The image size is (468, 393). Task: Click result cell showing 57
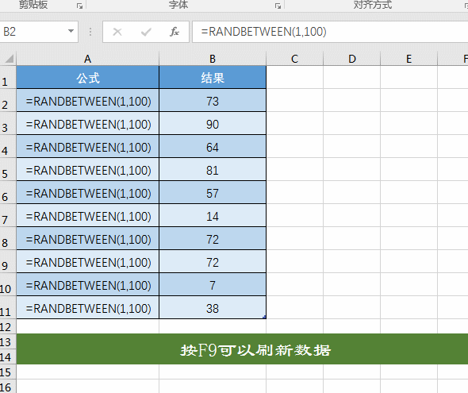(213, 193)
